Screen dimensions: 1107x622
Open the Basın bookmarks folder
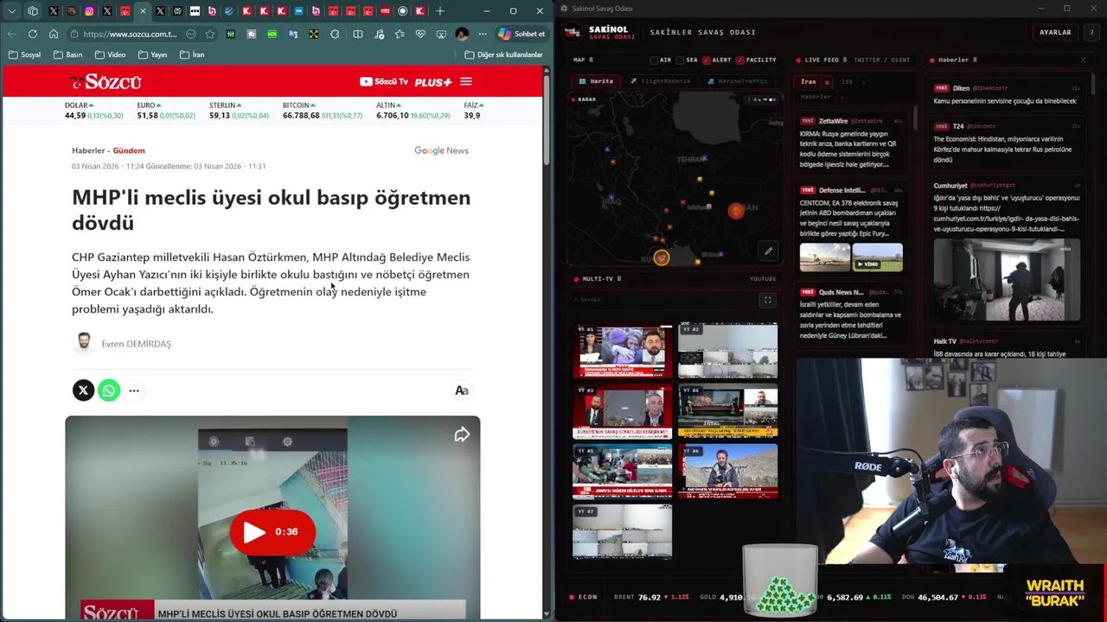68,54
